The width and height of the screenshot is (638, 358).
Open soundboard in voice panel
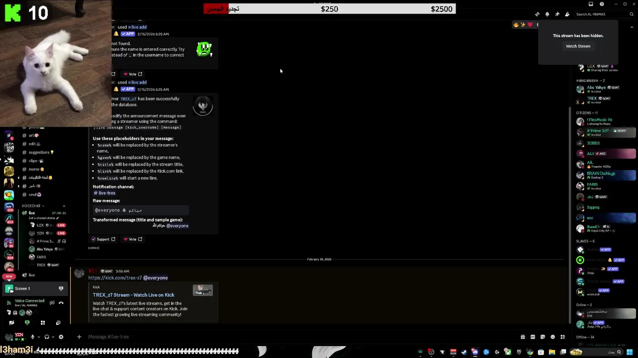pos(58,323)
